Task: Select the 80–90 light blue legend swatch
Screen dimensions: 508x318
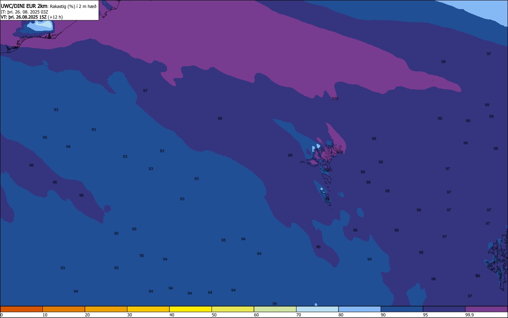Action: (360, 309)
